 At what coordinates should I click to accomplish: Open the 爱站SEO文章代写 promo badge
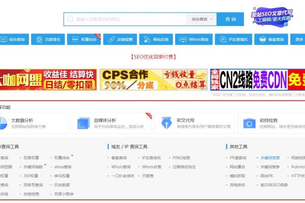coord(272,17)
